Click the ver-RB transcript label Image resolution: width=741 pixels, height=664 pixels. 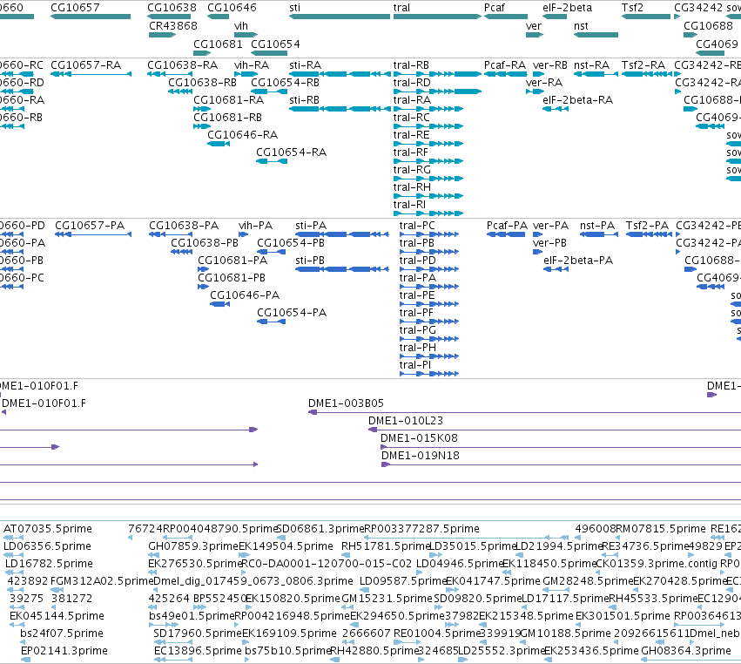(x=550, y=64)
